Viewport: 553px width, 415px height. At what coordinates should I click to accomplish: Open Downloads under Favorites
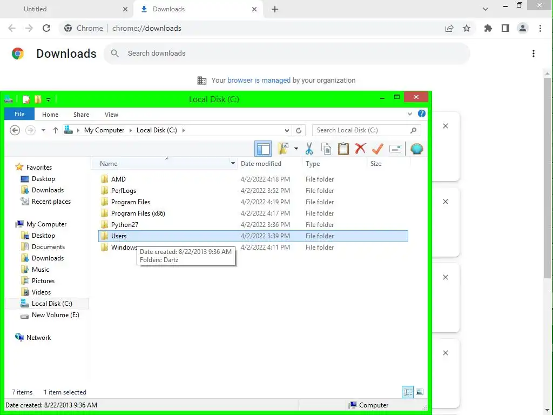[48, 190]
